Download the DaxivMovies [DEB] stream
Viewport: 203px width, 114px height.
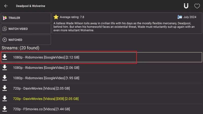pos(5,99)
